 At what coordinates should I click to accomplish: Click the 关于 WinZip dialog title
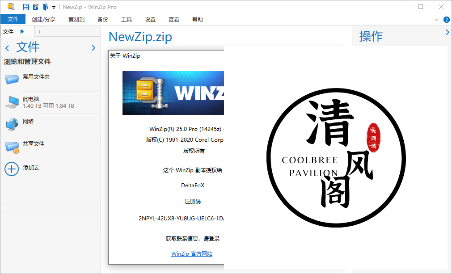[125, 55]
